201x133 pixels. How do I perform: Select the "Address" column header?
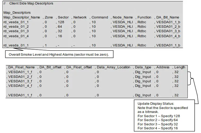click(163, 67)
